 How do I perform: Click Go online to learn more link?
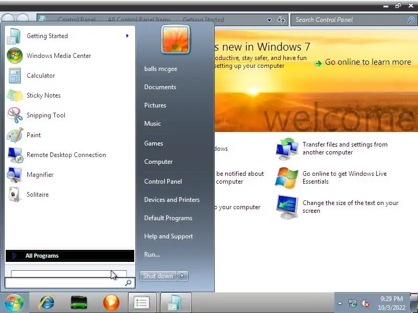[x=368, y=62]
